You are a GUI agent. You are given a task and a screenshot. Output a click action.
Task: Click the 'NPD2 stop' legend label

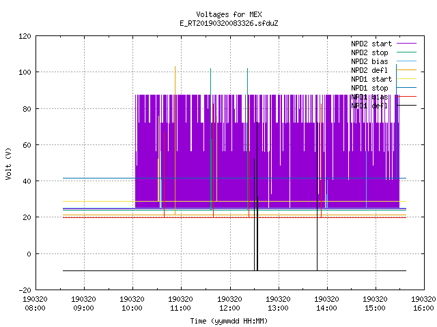[369, 52]
